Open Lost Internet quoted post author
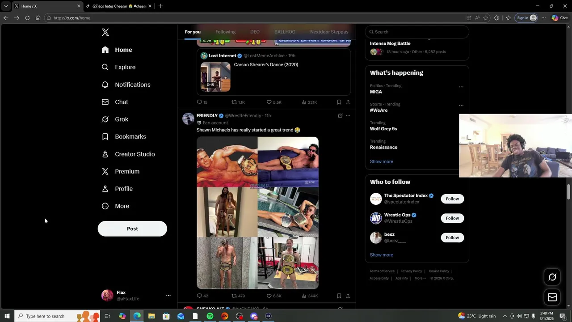This screenshot has width=572, height=322. (223, 55)
